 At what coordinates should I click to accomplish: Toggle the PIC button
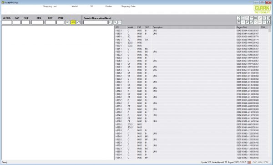[67, 22]
